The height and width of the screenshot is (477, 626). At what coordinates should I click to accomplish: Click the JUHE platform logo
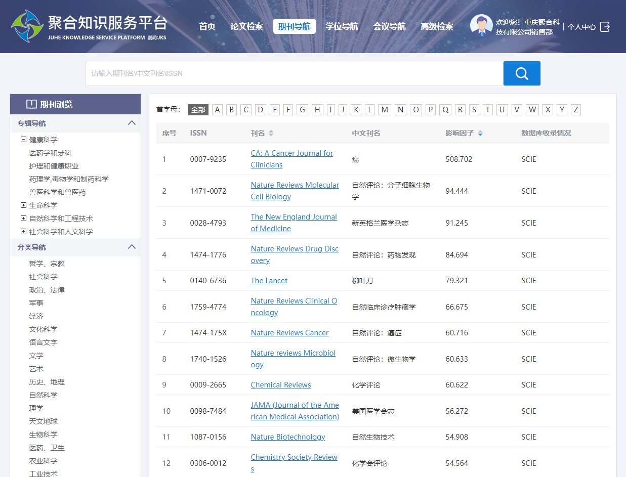point(27,26)
